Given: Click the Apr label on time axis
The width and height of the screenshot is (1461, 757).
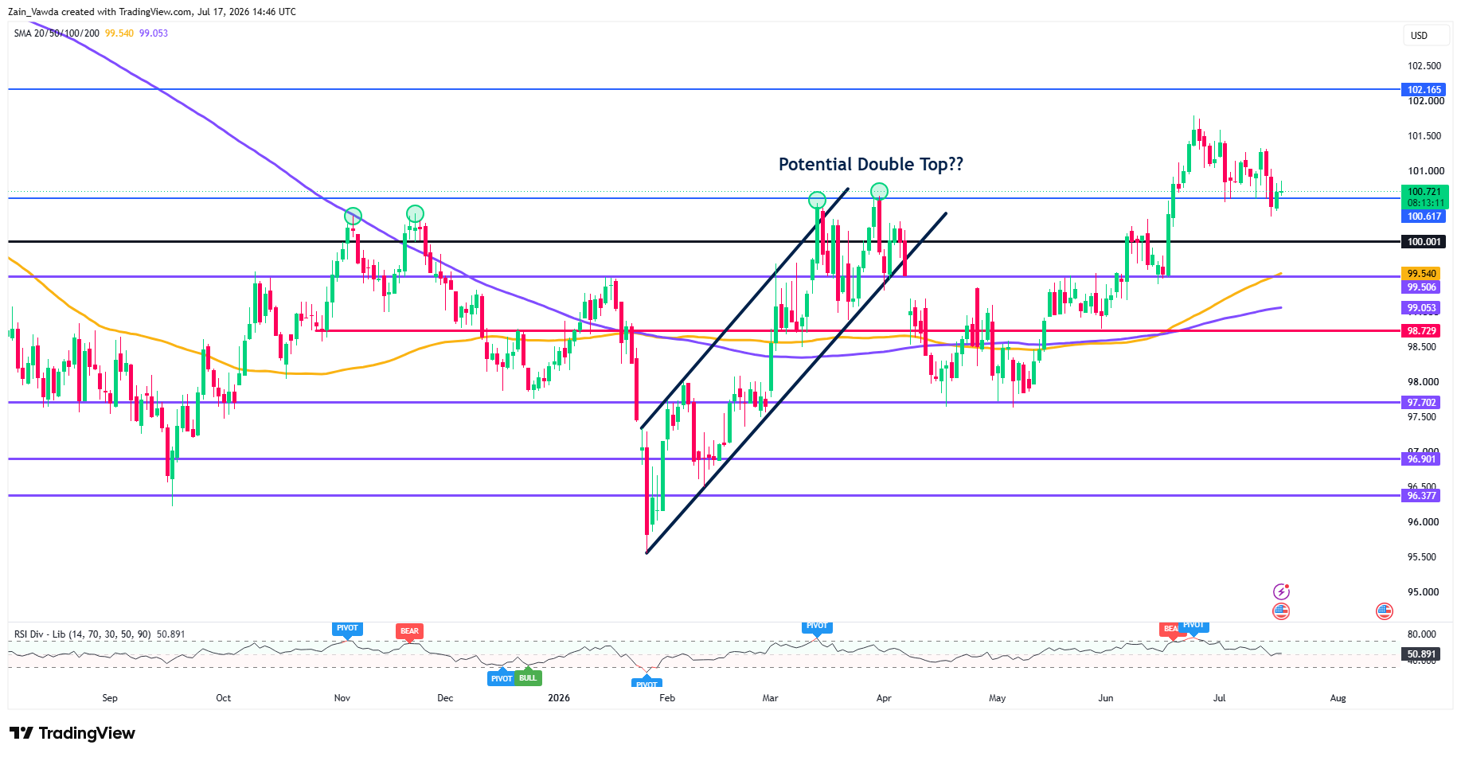Looking at the screenshot, I should [884, 698].
